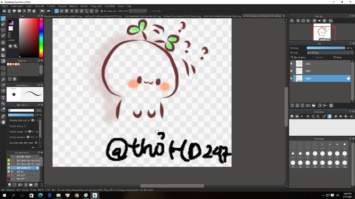Select the bút sumi :D brush
Viewport: 355px width, 199px height.
23,168
